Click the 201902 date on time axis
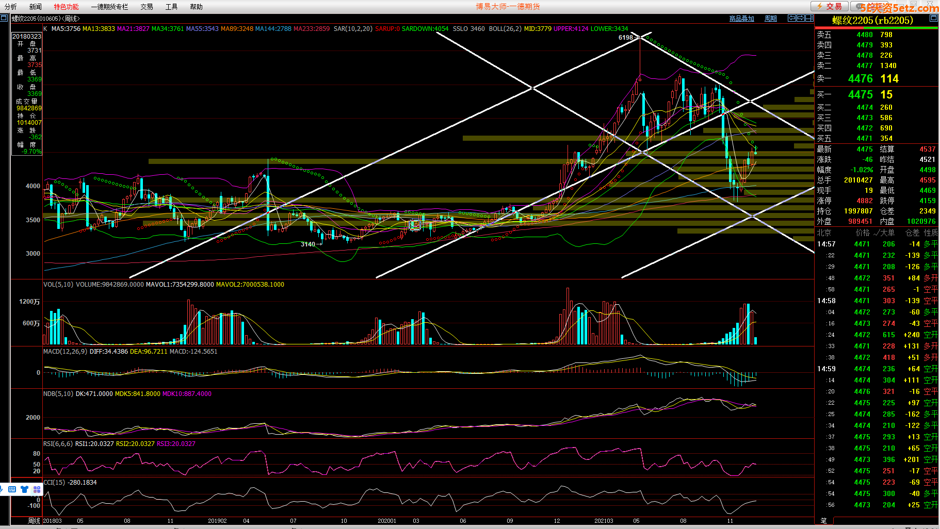Screen dimensions: 940x529 click(x=217, y=521)
